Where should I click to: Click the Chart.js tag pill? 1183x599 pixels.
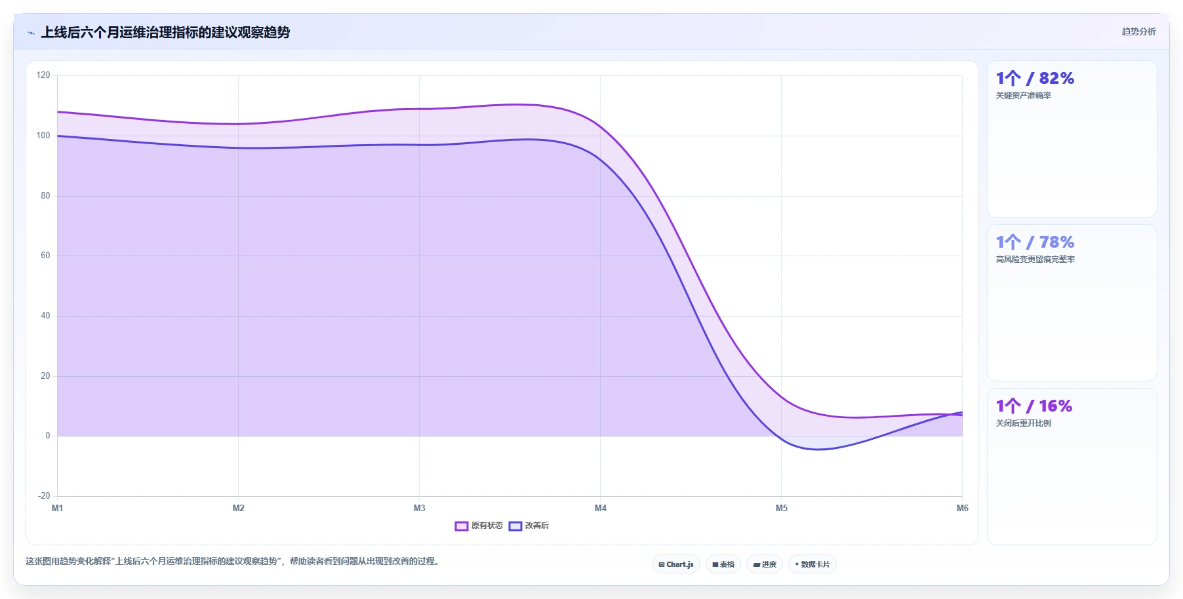pyautogui.click(x=676, y=564)
